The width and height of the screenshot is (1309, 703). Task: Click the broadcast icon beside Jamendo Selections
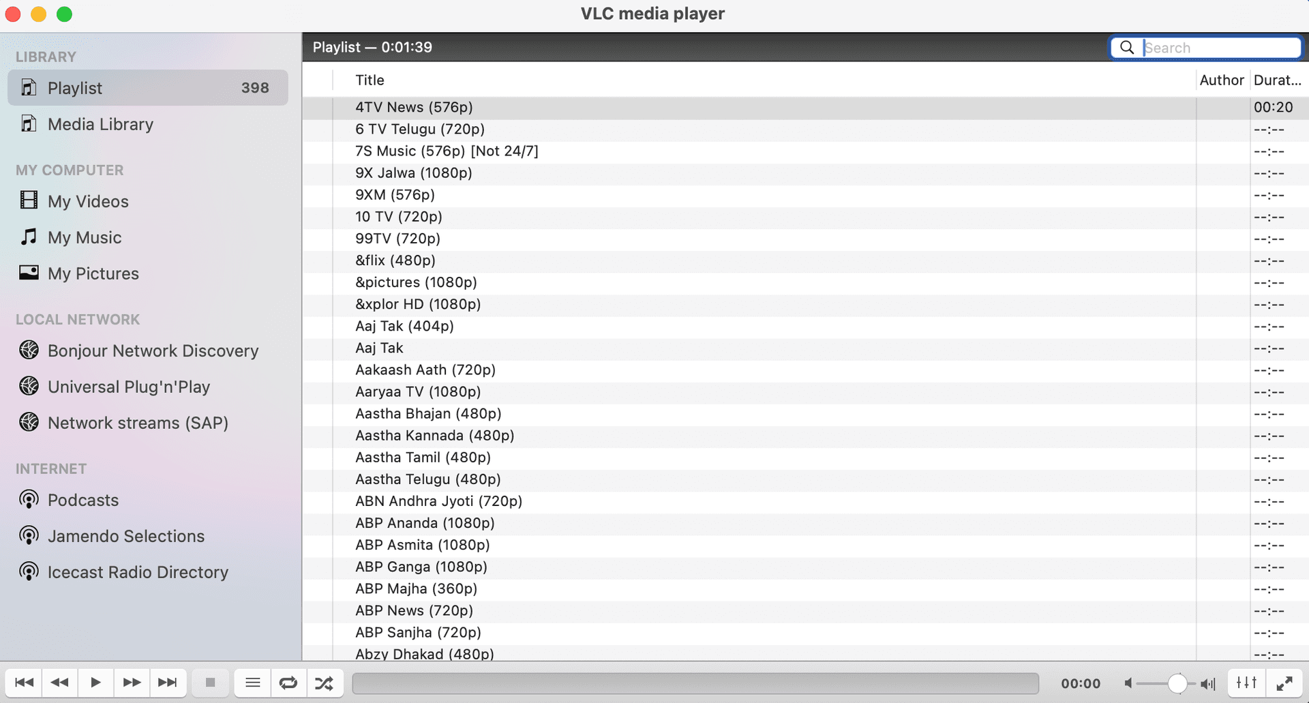pyautogui.click(x=29, y=536)
